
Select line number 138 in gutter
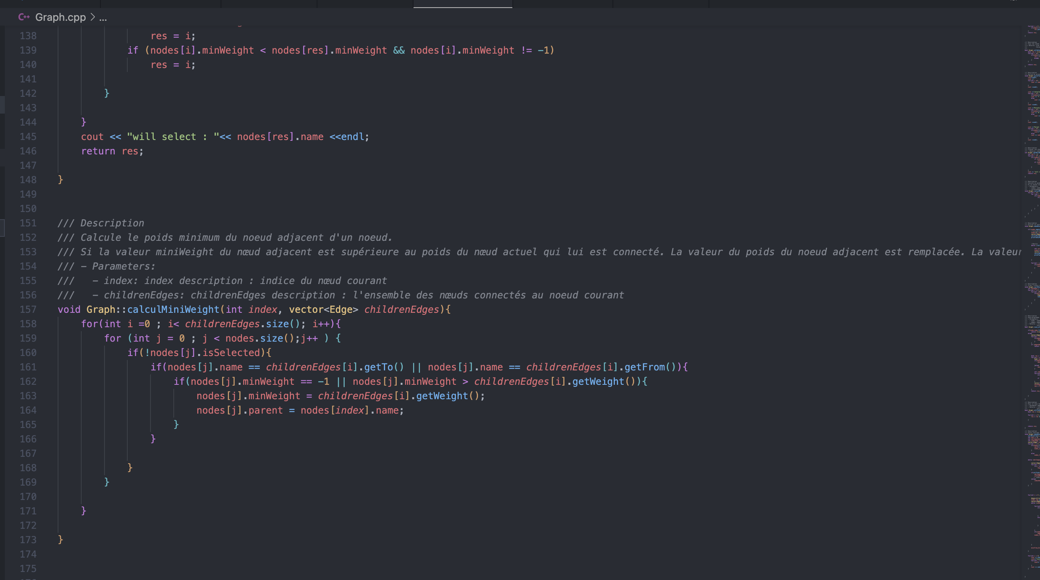coord(28,36)
